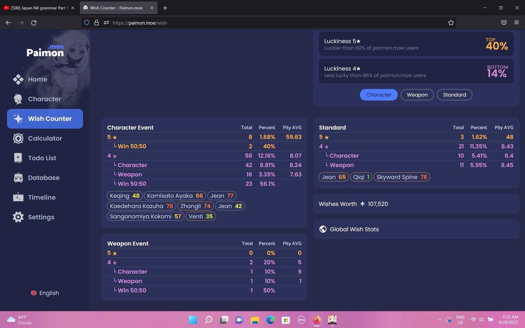Click the Timeline icon in sidebar
This screenshot has height=328, width=525.
[18, 197]
